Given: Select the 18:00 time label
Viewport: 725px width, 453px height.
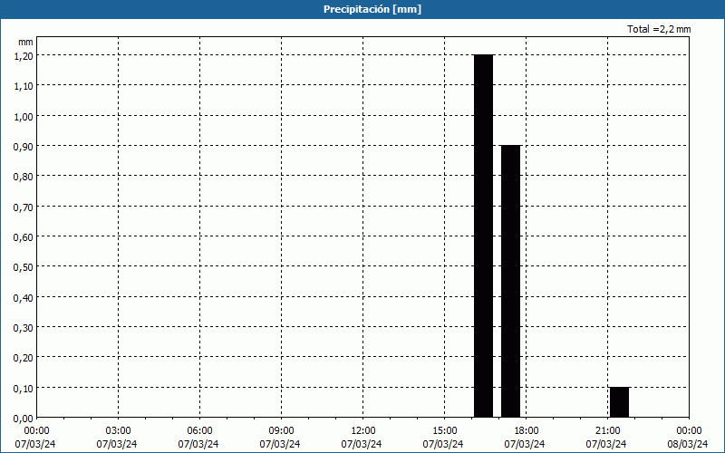Looking at the screenshot, I should (526, 431).
